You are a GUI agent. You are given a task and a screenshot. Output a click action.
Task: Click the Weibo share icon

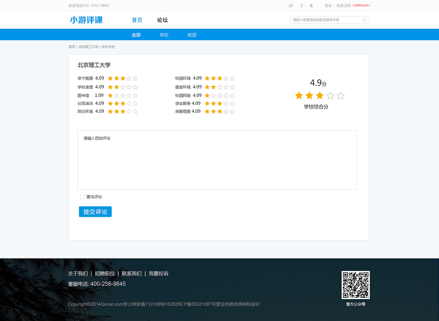[291, 5]
